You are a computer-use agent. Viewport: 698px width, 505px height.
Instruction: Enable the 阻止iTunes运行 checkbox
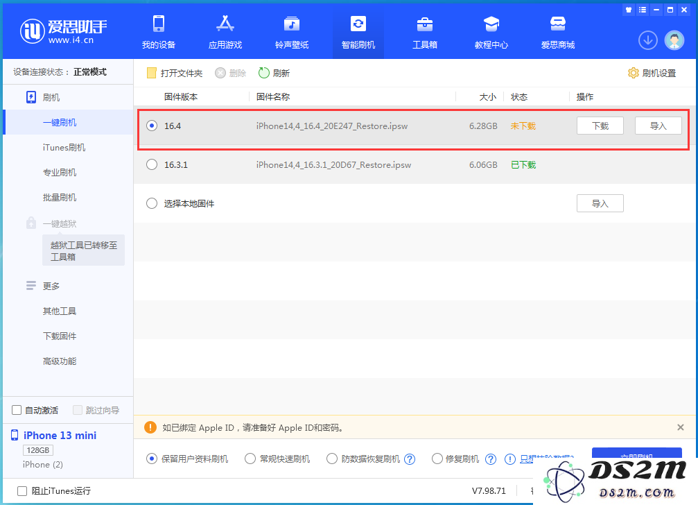click(21, 490)
